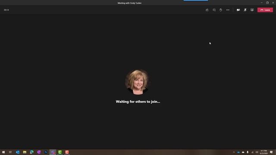Screen dimensions: 276x155
Task: Unmute the microphone
Action: (245, 10)
